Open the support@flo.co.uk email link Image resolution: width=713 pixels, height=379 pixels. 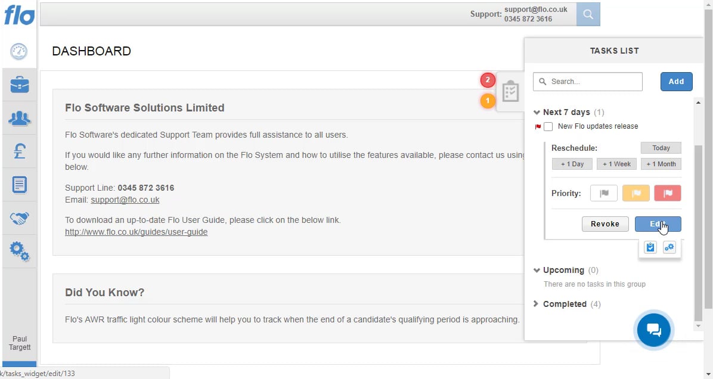(125, 200)
